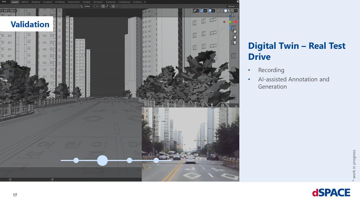The height and width of the screenshot is (202, 360).
Task: Click the Options button in viewport header
Action: pos(231,6)
